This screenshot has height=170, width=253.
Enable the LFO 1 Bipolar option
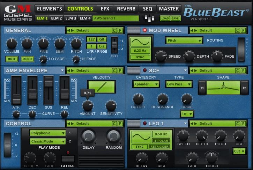tap(161, 141)
